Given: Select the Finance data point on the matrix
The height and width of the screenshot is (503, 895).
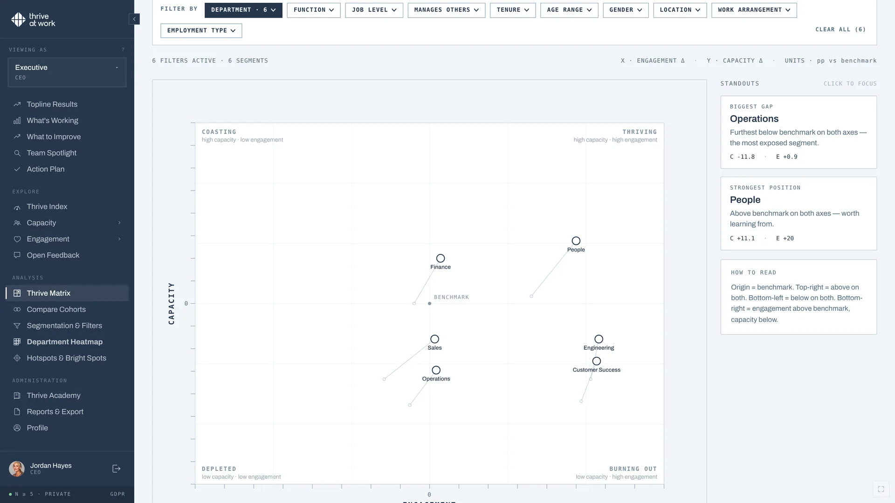Looking at the screenshot, I should [441, 258].
